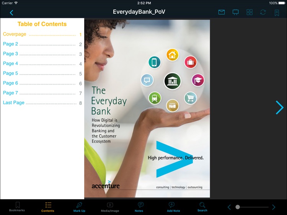Show page thumbnails grid view
This screenshot has width=287, height=215.
tap(249, 12)
